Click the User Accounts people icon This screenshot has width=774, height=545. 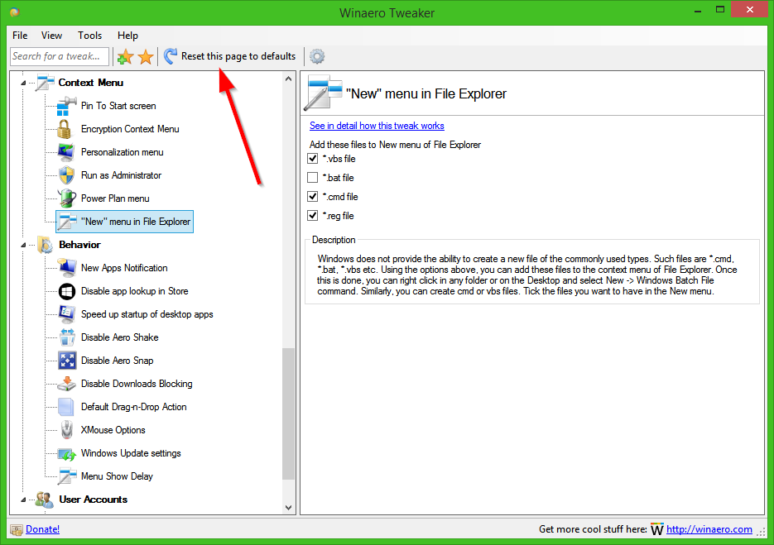(x=44, y=500)
